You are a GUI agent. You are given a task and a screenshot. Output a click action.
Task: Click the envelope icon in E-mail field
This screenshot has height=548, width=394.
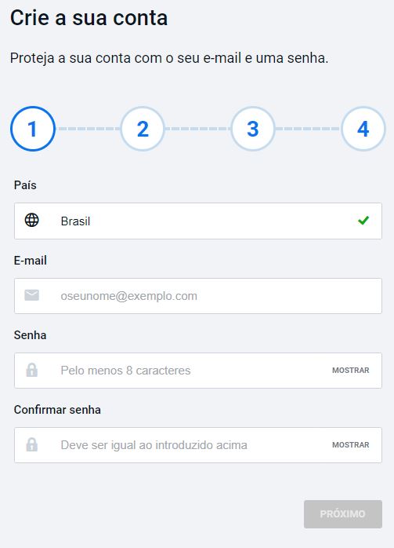coord(32,295)
